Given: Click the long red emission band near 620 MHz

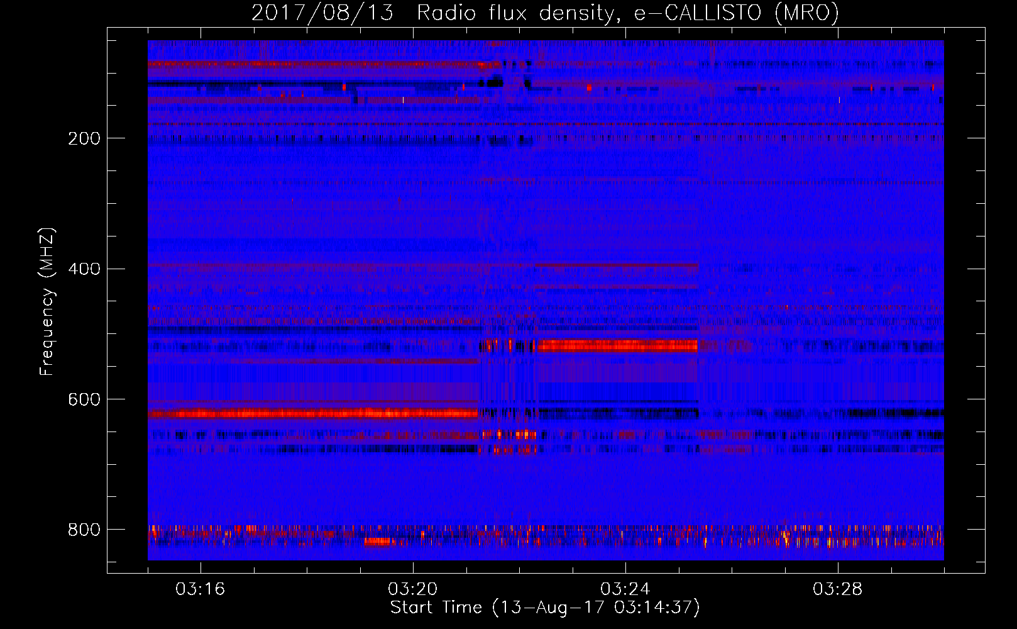Looking at the screenshot, I should pyautogui.click(x=313, y=413).
